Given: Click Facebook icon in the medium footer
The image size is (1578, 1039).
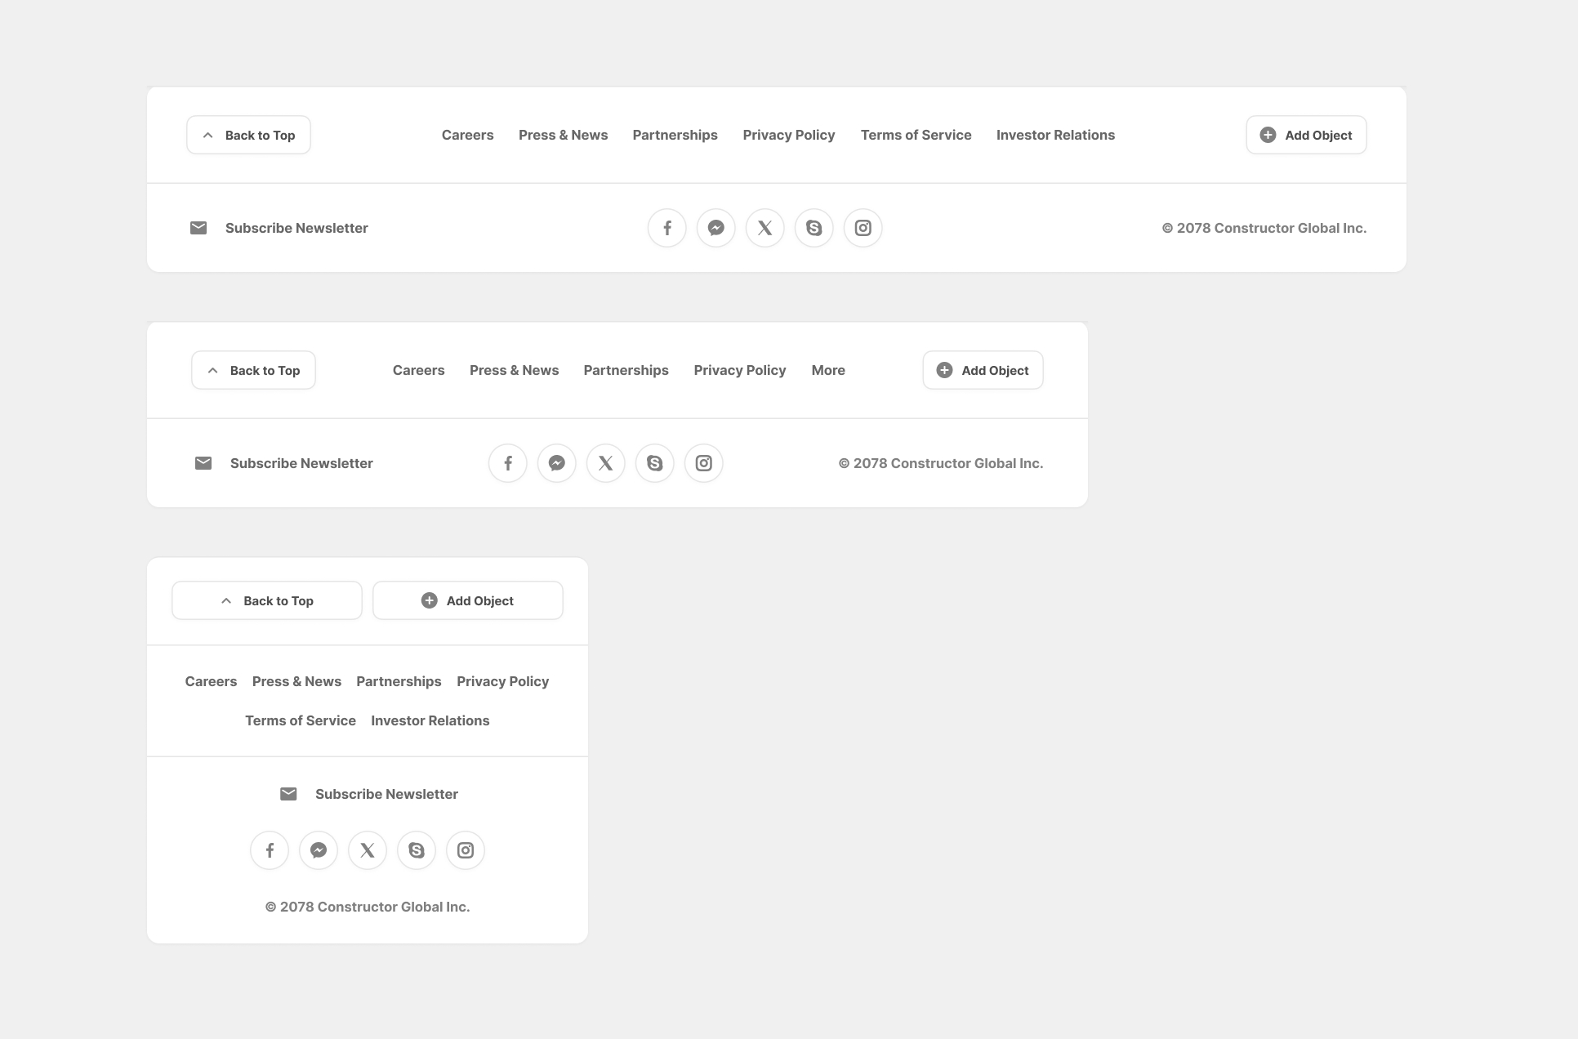Looking at the screenshot, I should click(508, 463).
